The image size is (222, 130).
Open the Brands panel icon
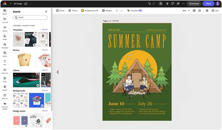pos(5,88)
